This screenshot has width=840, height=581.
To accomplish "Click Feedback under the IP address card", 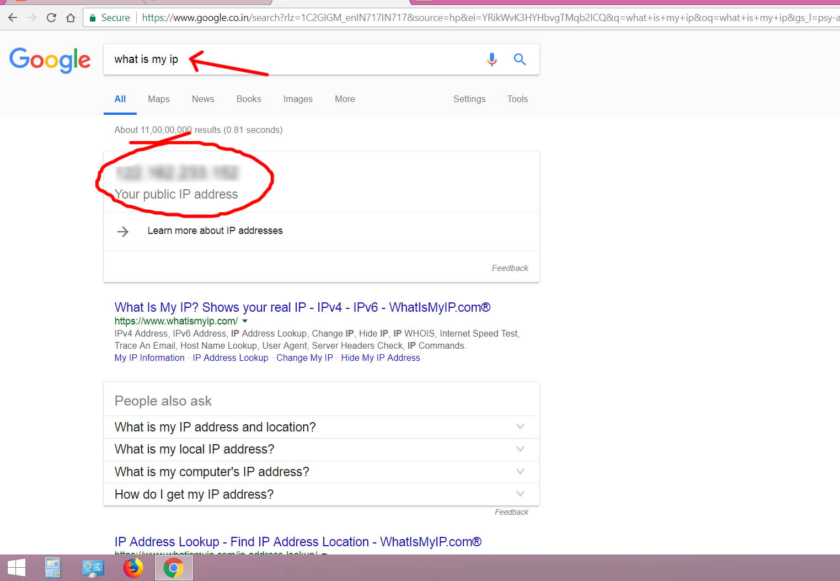I will pos(510,268).
